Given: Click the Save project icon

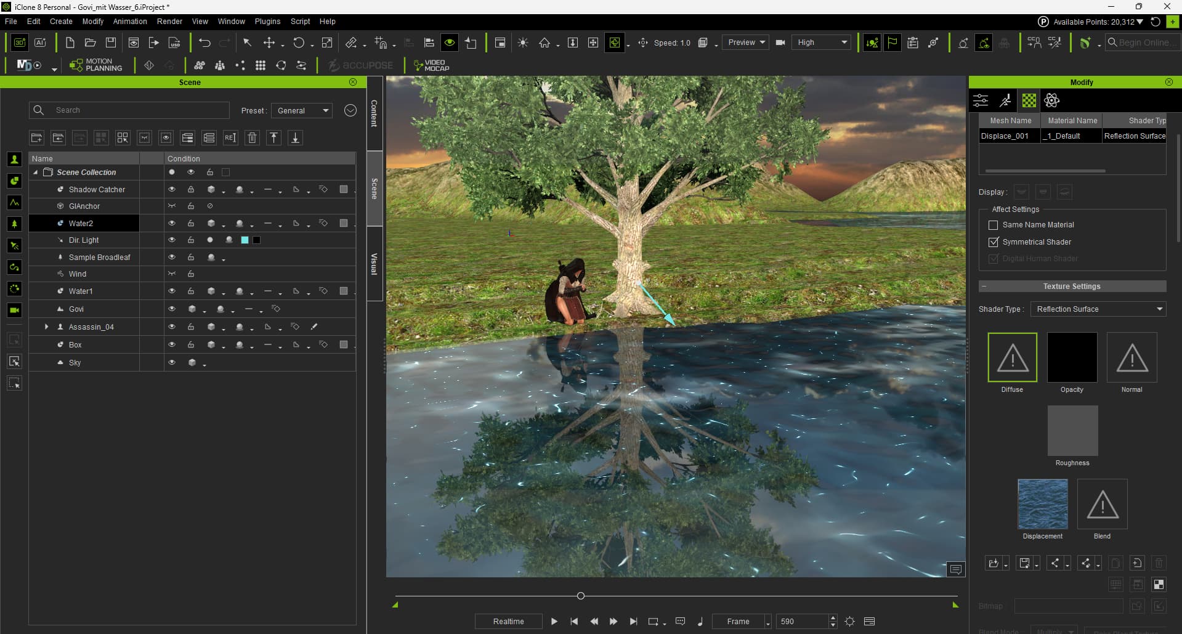Looking at the screenshot, I should tap(111, 43).
